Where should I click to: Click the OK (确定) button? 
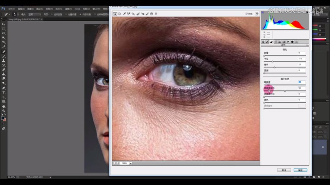pos(300,170)
